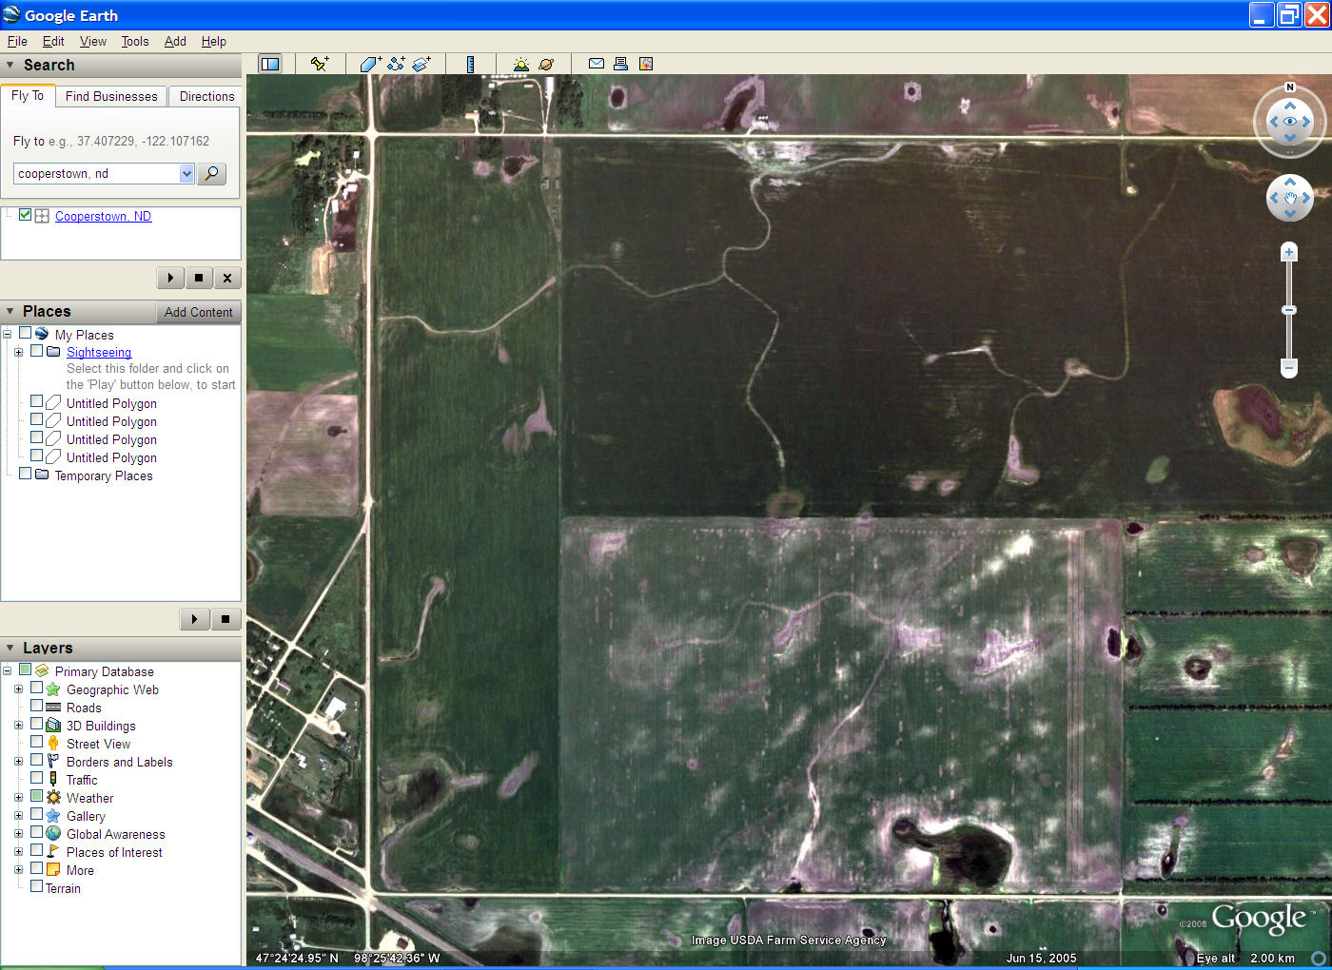Select the Add Image Overlay tool
This screenshot has height=970, width=1332.
click(421, 64)
